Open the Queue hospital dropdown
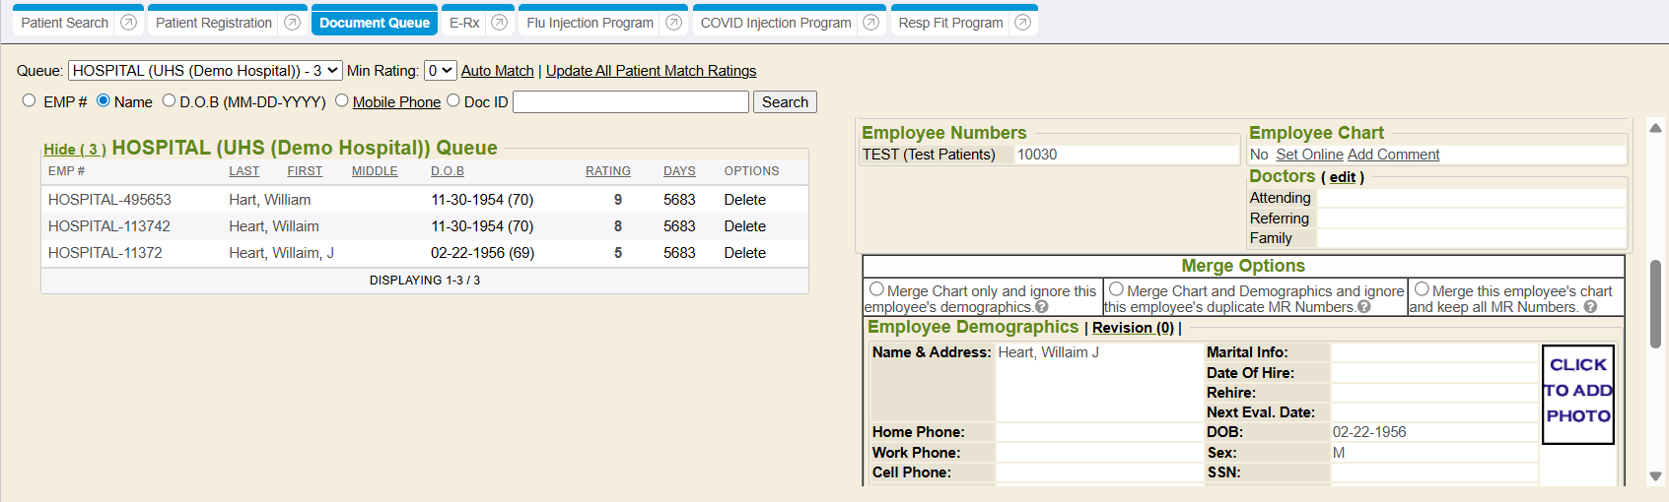 coord(205,71)
